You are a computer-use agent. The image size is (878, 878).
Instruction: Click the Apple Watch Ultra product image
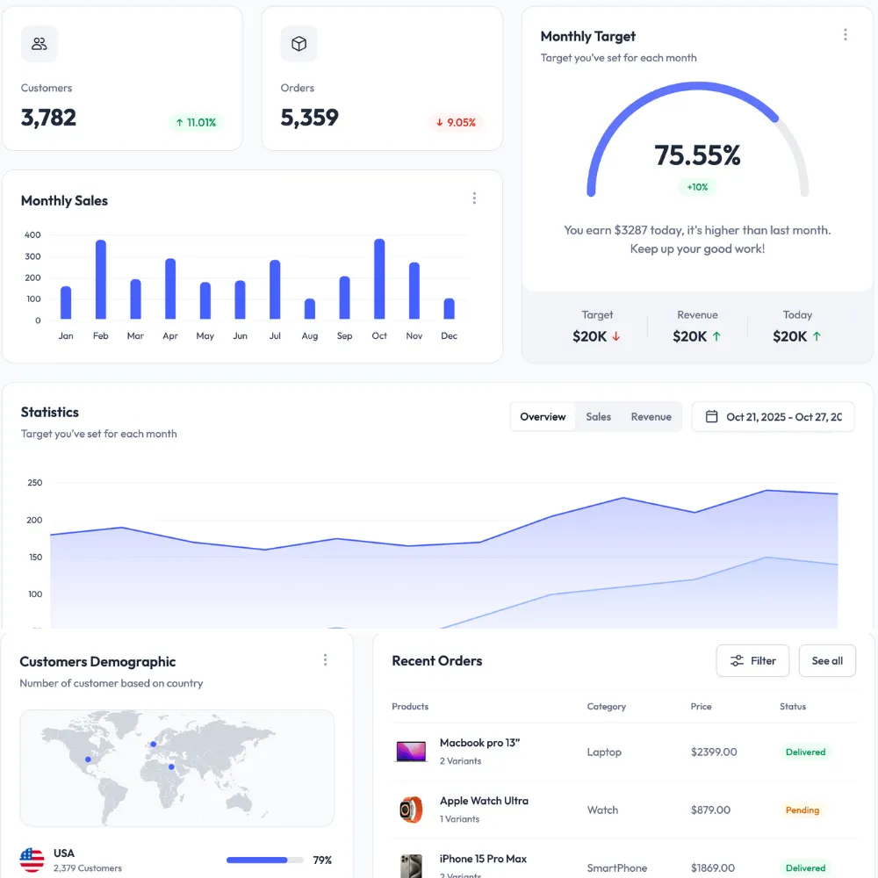[411, 810]
